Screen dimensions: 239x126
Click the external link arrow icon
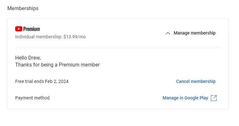[x=214, y=98]
